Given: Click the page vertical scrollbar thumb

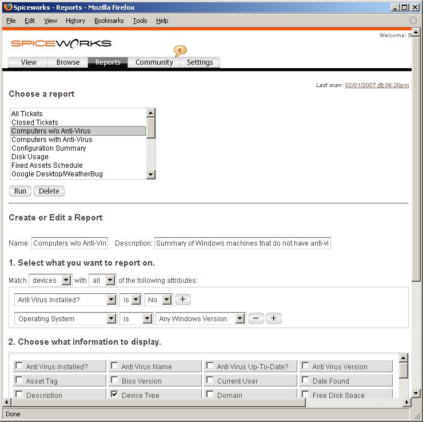Looking at the screenshot, I should click(416, 159).
